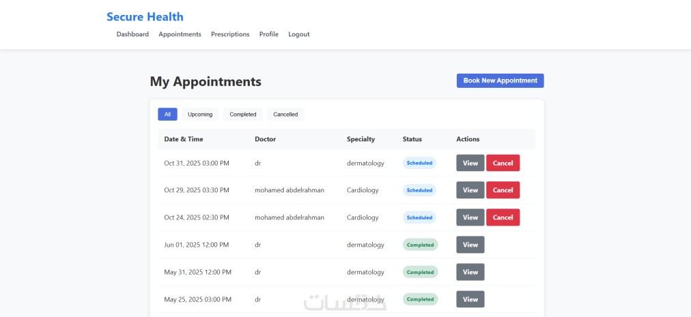Switch to Cancelled appointments filter

click(x=285, y=115)
